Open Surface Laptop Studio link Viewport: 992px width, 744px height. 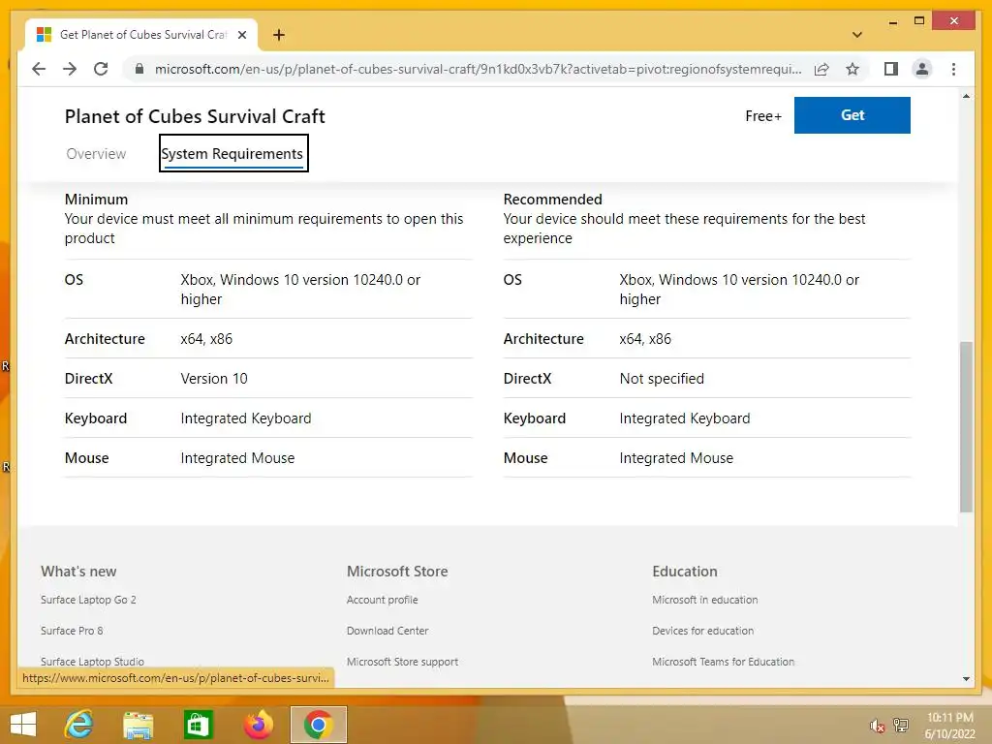[92, 662]
